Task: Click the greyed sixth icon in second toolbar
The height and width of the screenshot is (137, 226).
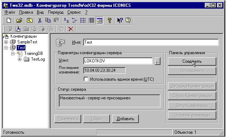Action: pyautogui.click(x=50, y=29)
